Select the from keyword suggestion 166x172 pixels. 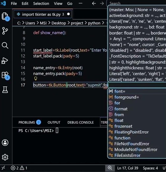click(x=137, y=115)
